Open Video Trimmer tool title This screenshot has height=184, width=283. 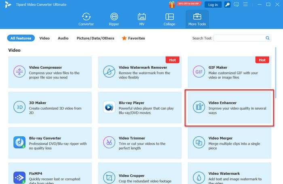[132, 138]
